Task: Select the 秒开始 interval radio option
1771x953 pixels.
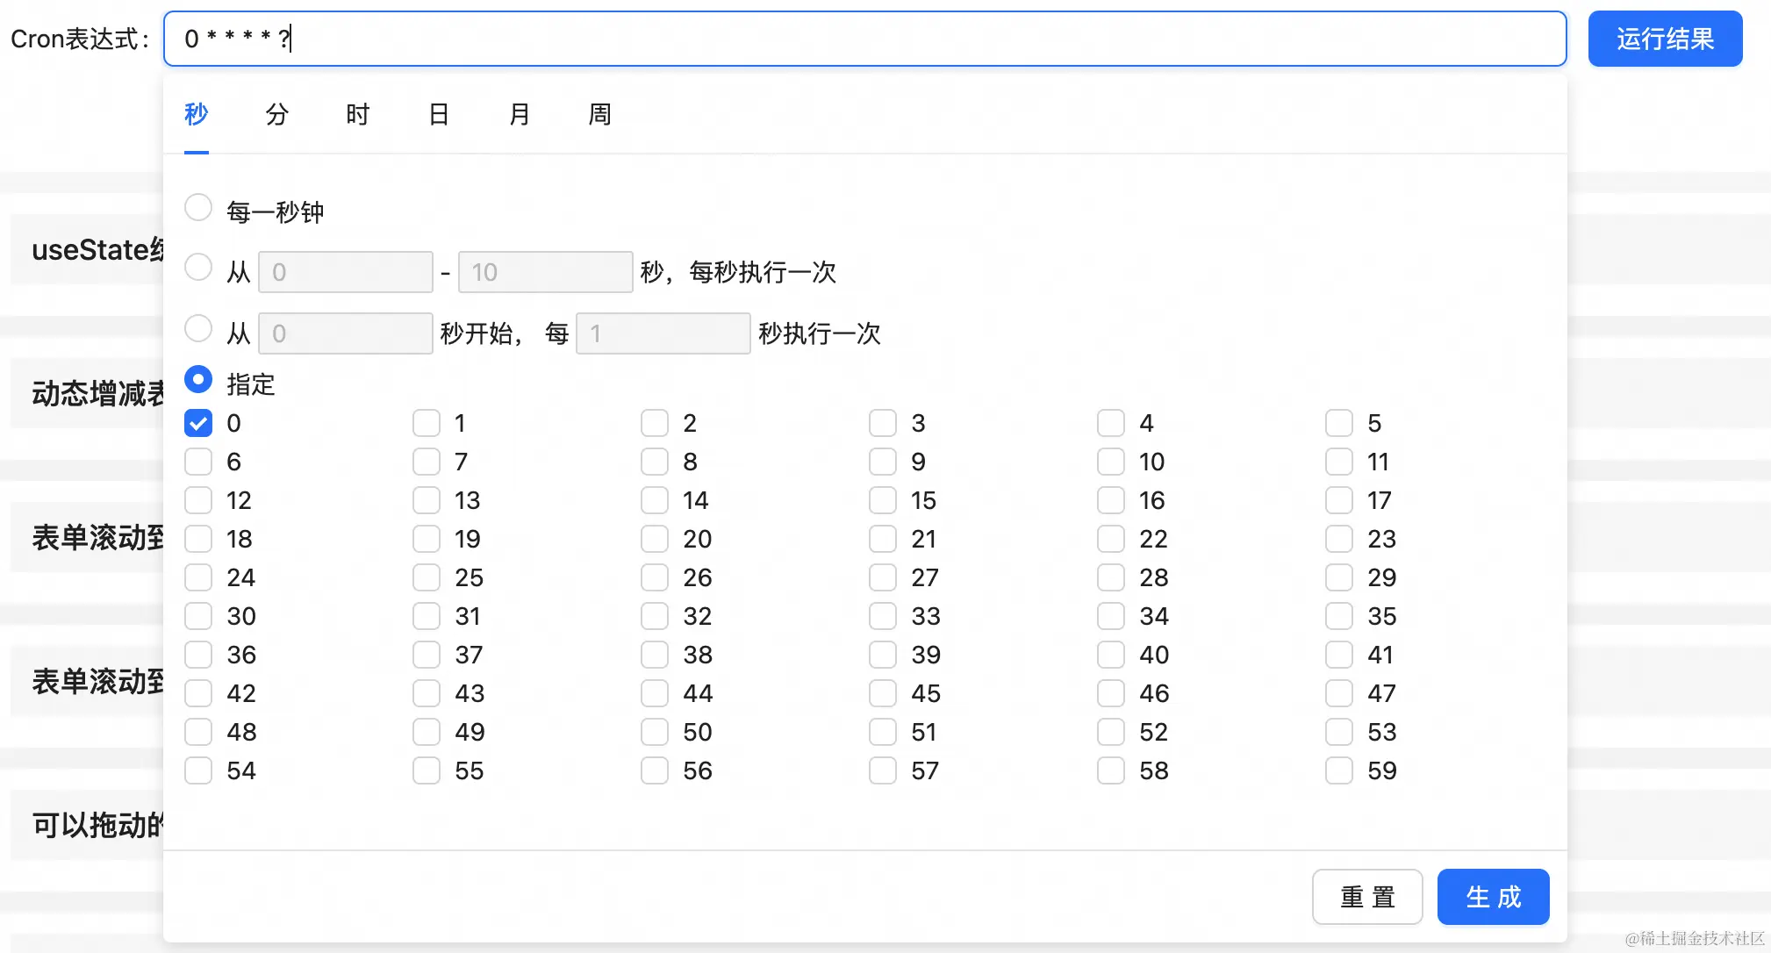Action: pyautogui.click(x=198, y=329)
